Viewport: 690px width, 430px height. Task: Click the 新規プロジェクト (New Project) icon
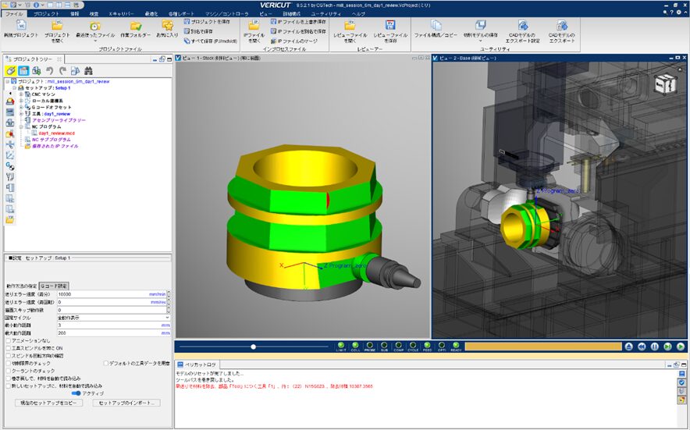coord(21,27)
